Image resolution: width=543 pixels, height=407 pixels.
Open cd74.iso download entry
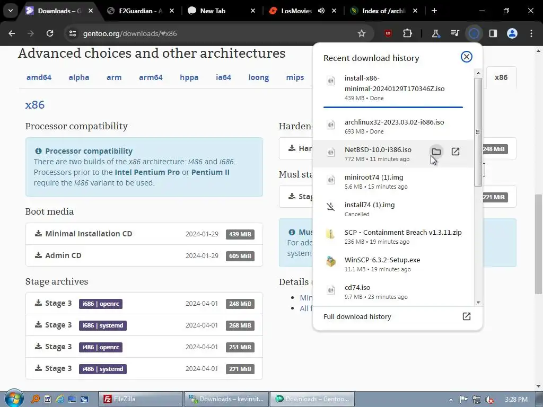click(393, 292)
